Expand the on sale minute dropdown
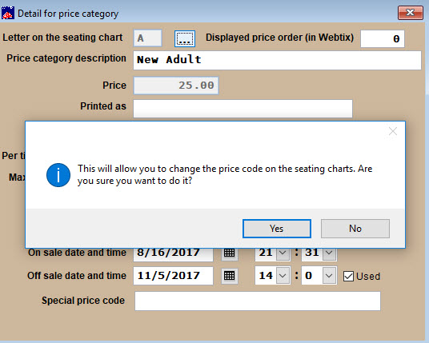 coord(329,253)
